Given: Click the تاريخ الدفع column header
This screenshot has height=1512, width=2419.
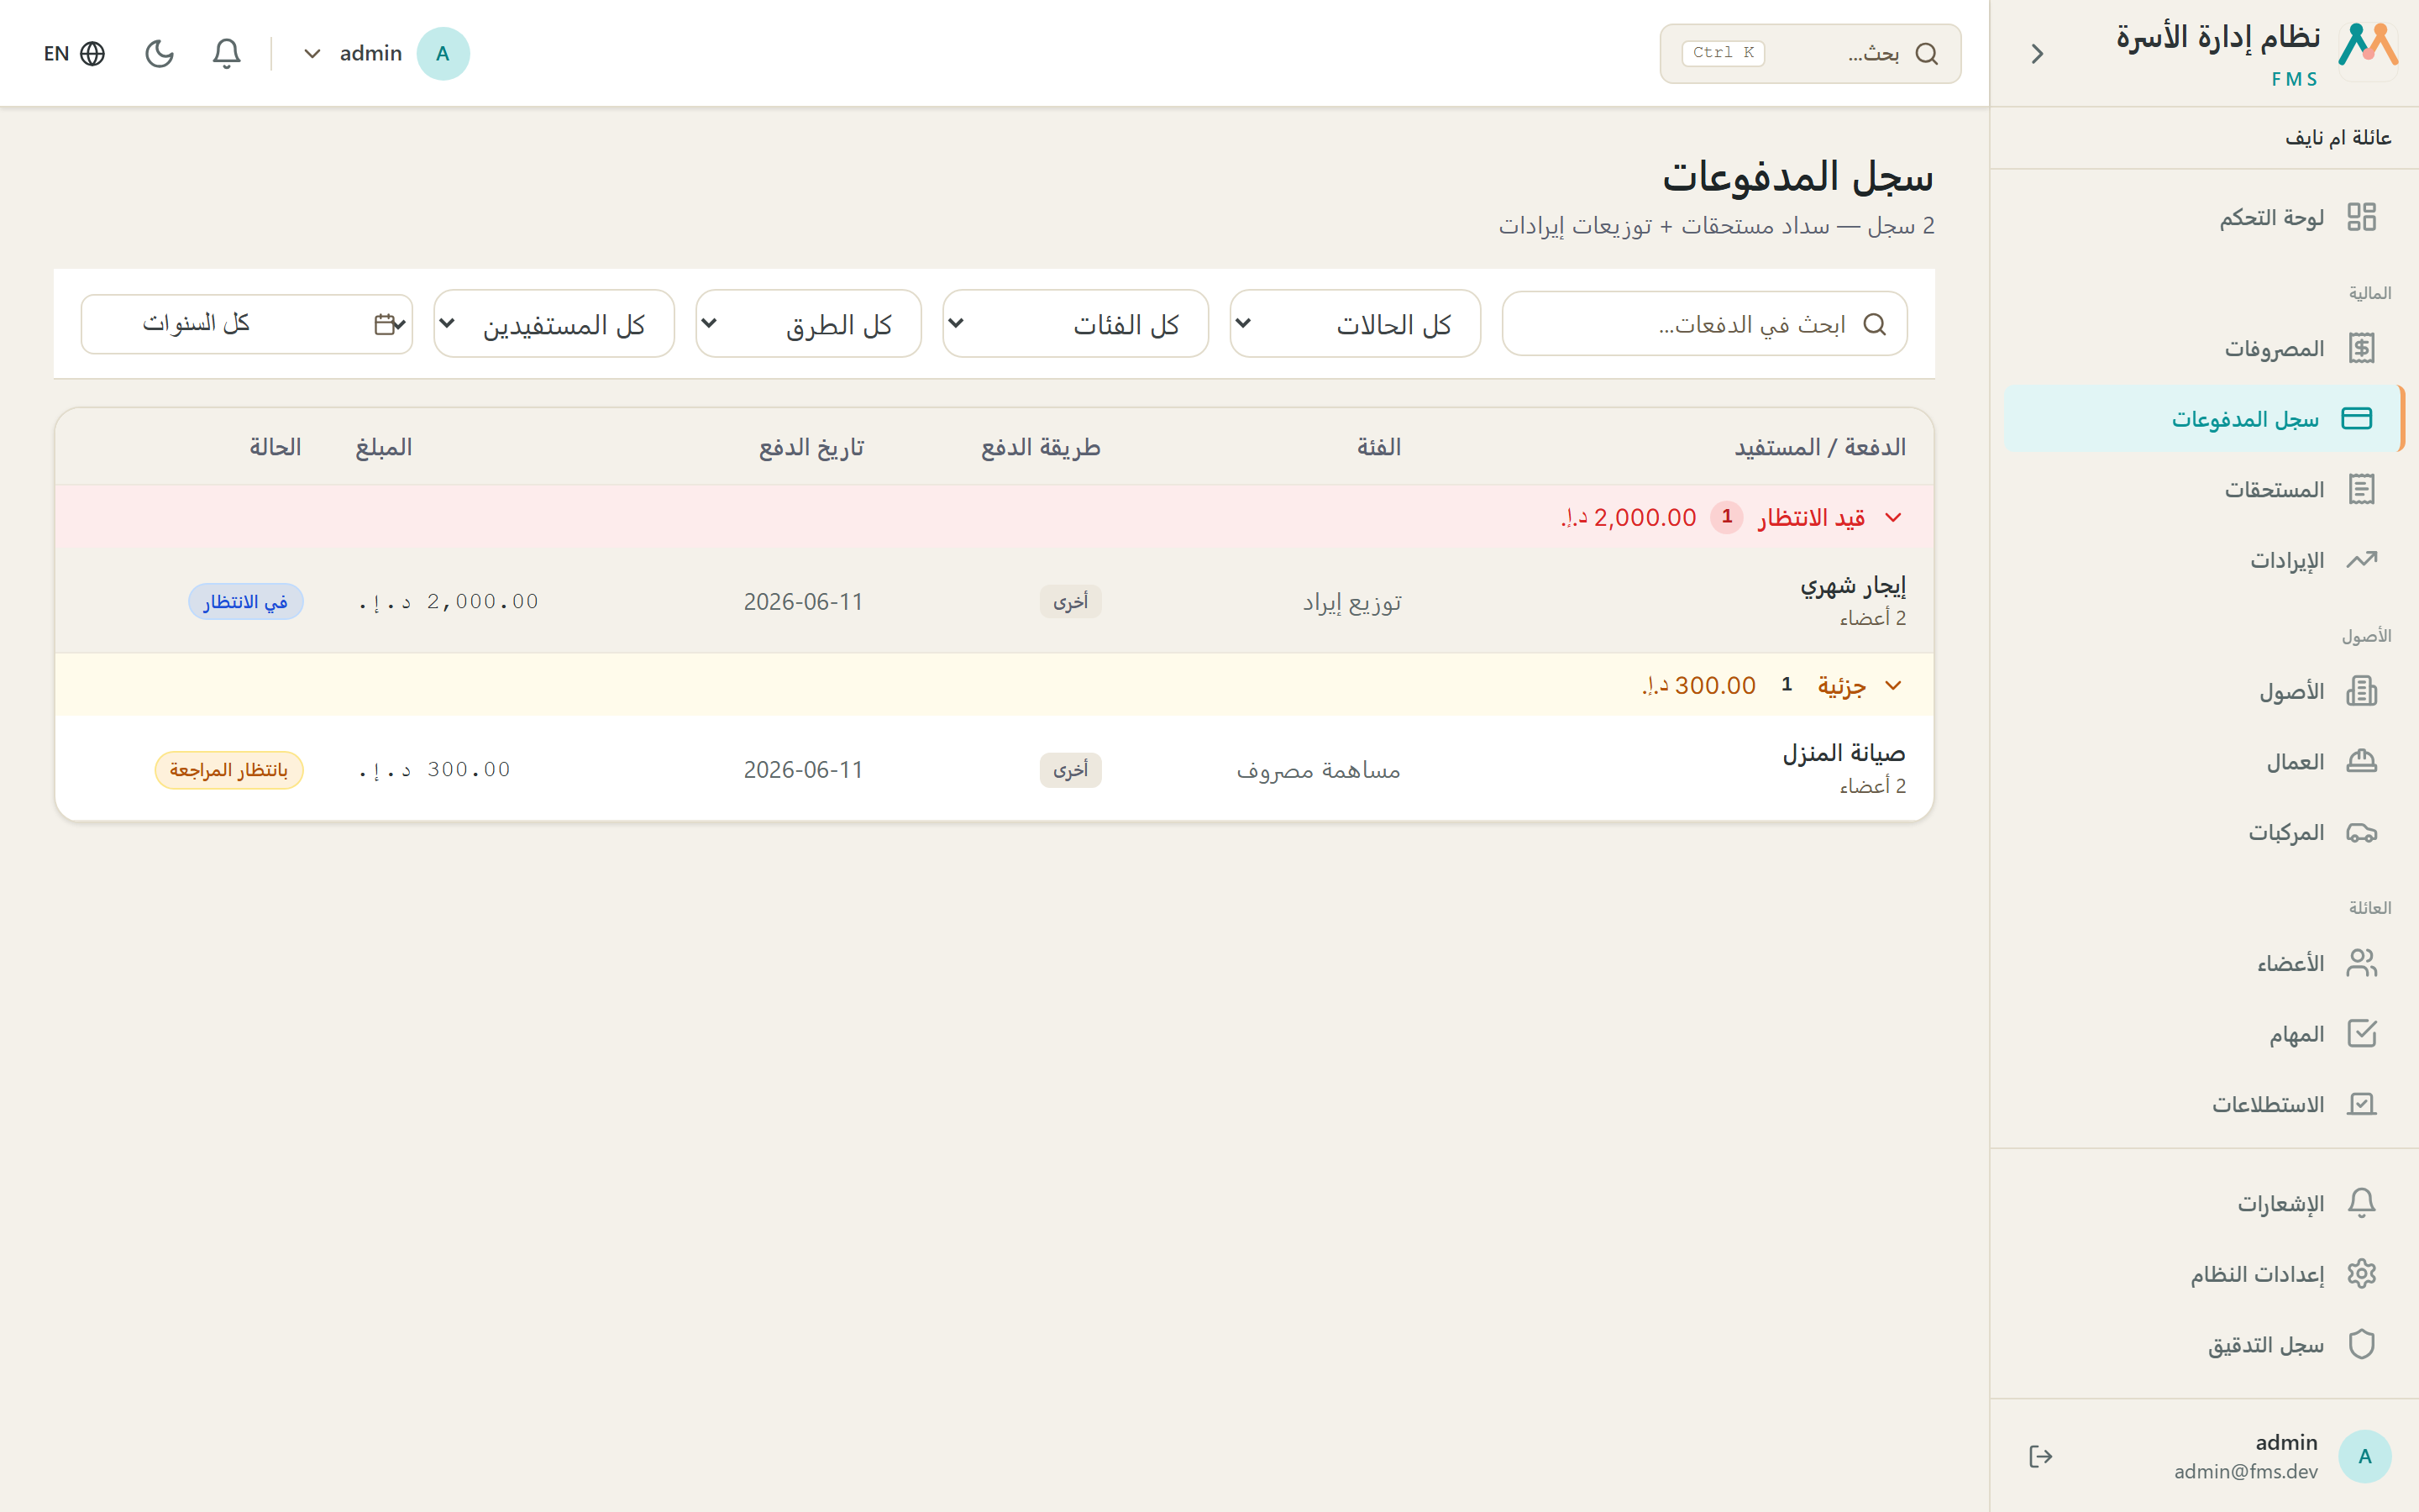Looking at the screenshot, I should pos(811,447).
